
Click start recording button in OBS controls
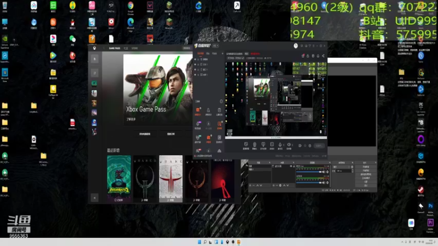[366, 171]
